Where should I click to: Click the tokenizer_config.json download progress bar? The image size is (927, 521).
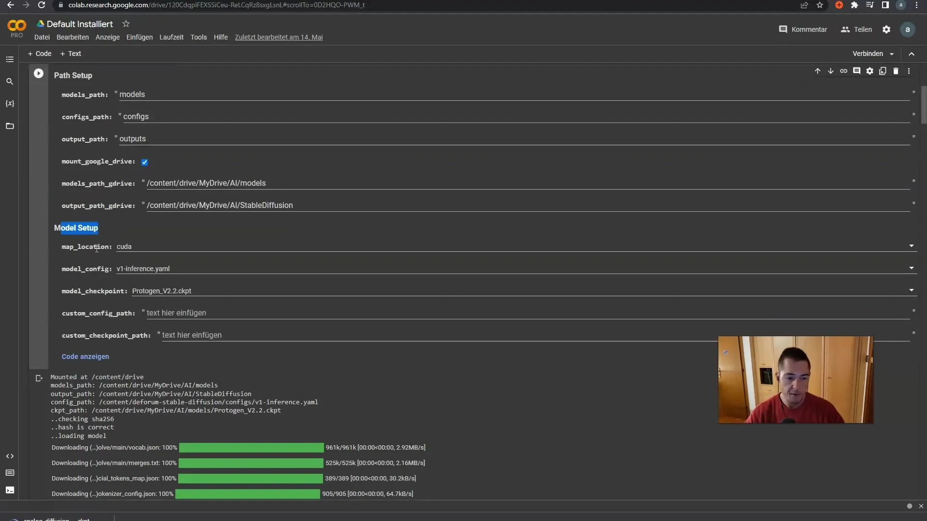[247, 494]
